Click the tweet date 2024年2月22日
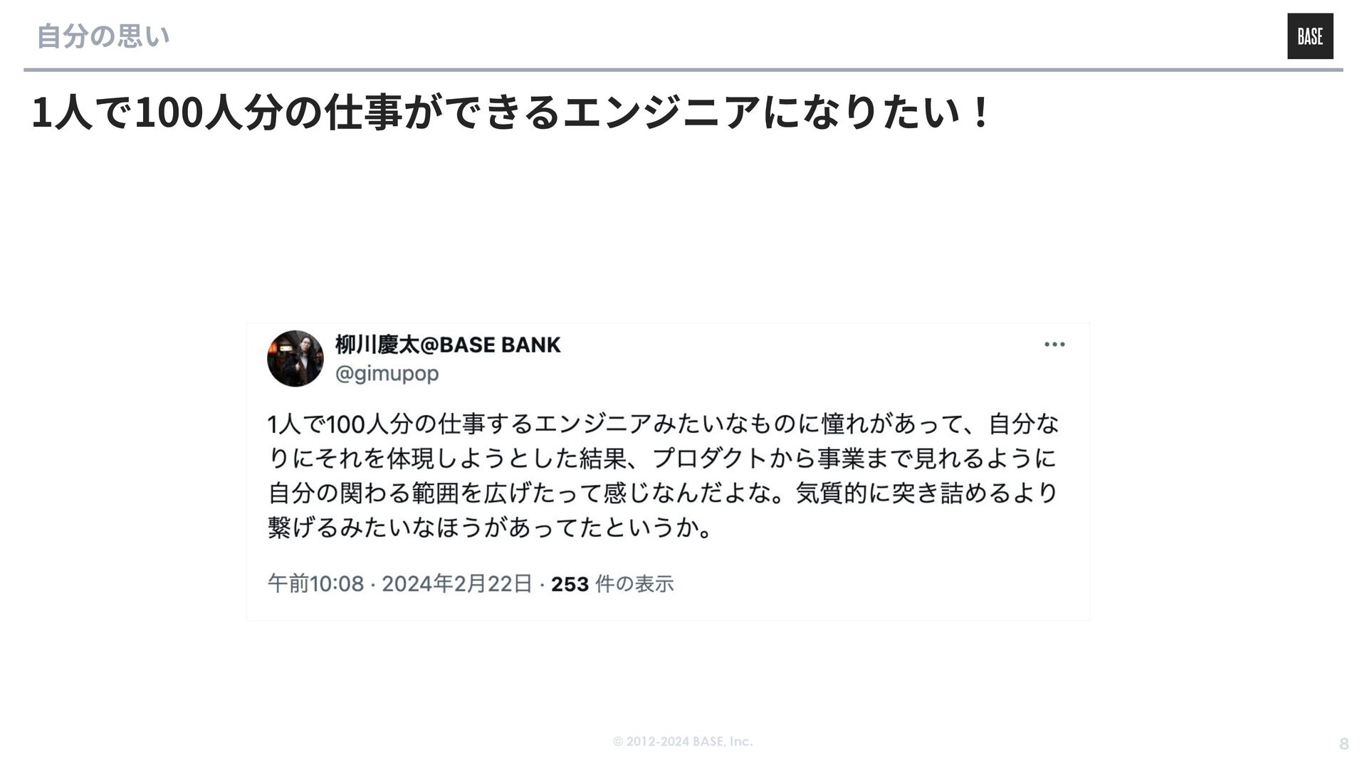This screenshot has width=1367, height=769. (457, 584)
